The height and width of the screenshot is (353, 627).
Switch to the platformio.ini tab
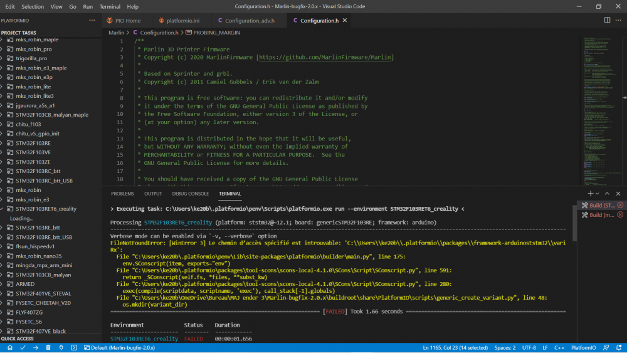point(179,21)
